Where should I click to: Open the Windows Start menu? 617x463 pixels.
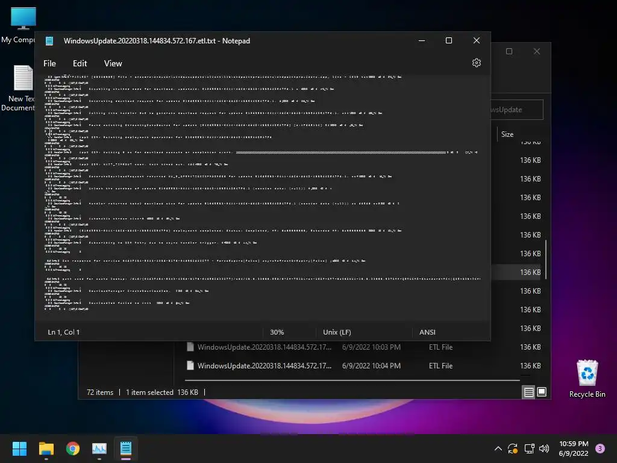point(19,449)
